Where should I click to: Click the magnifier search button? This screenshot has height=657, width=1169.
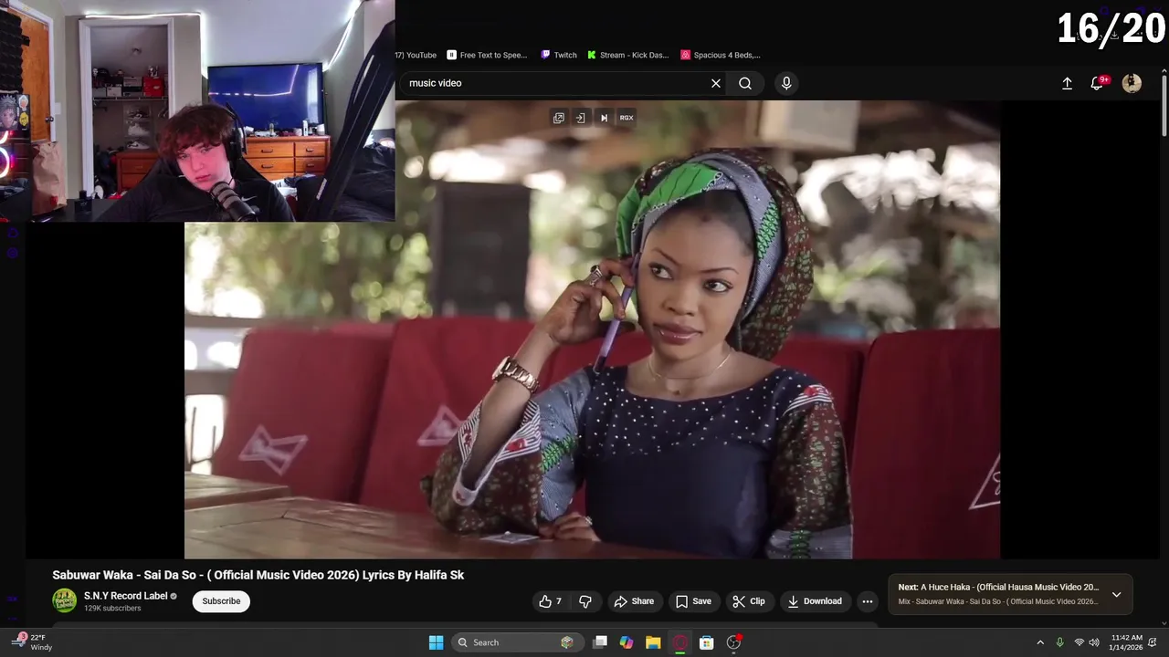pos(745,83)
